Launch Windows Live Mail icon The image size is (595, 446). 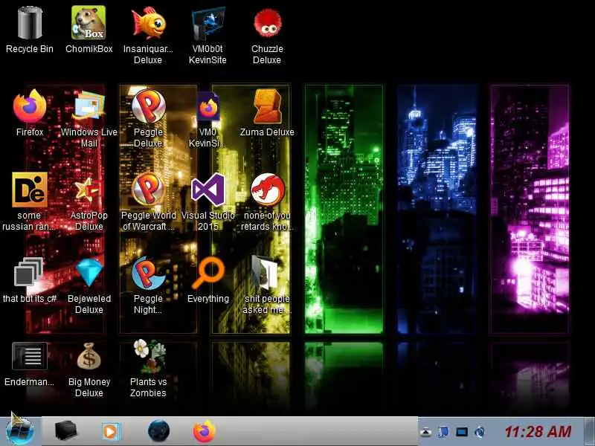tap(89, 106)
